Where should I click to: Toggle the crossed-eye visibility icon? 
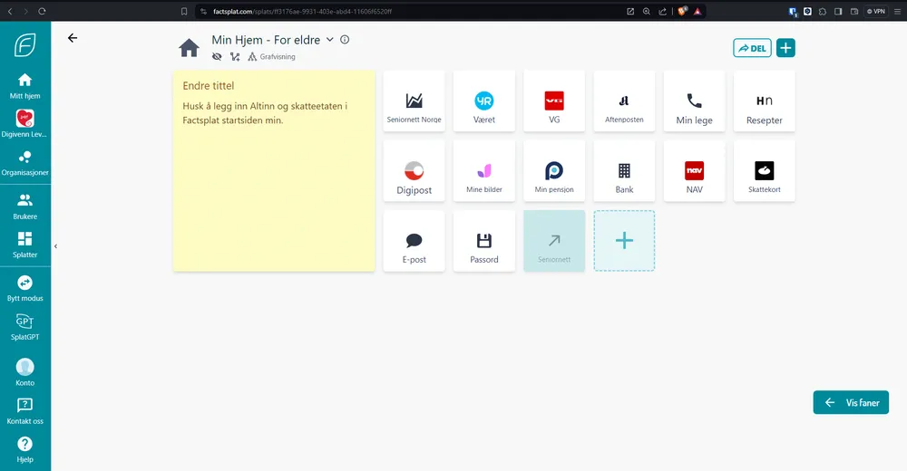tap(217, 56)
